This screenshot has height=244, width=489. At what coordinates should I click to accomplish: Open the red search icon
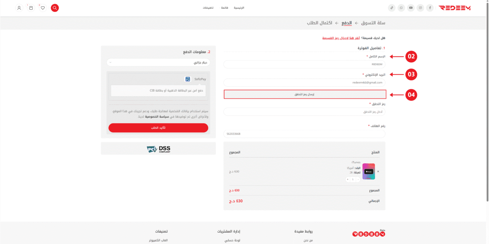click(55, 8)
